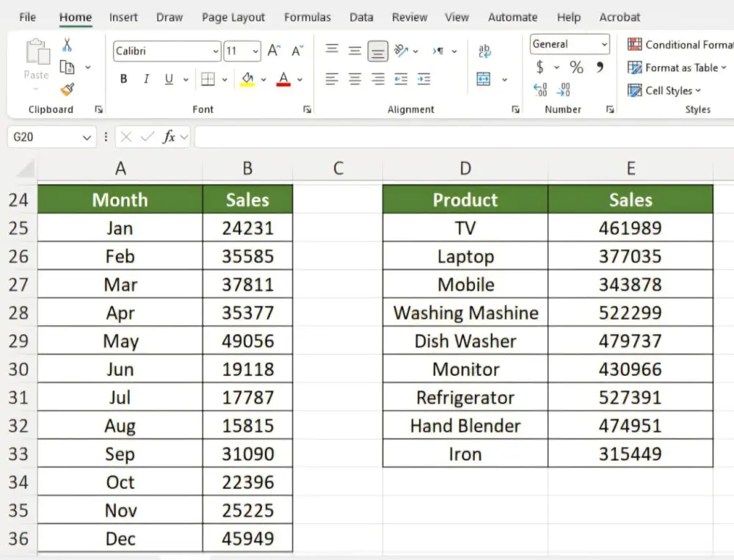Select column D header
Image resolution: width=734 pixels, height=560 pixels.
465,168
